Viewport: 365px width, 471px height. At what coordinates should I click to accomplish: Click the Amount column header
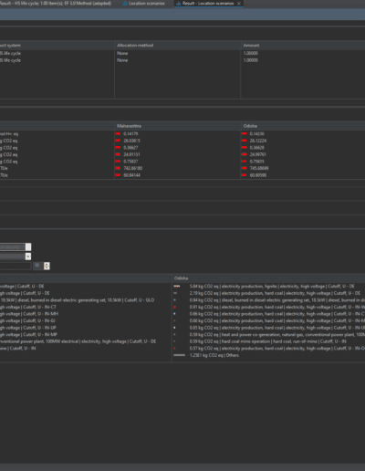point(251,46)
